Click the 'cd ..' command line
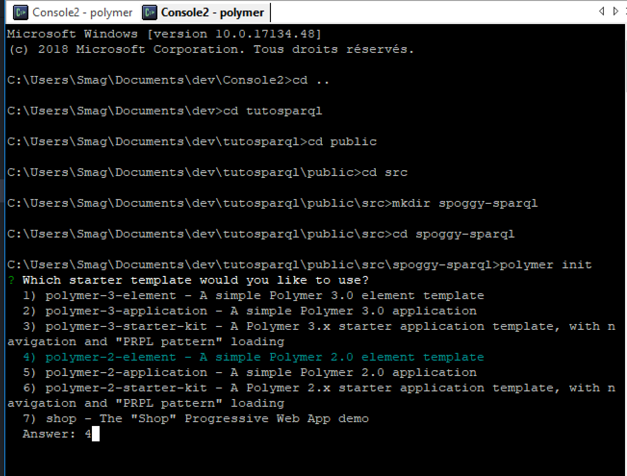The width and height of the screenshot is (627, 476). pyautogui.click(x=168, y=80)
